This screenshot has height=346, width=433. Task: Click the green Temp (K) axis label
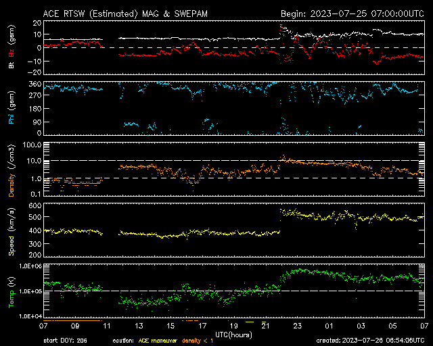(x=11, y=292)
